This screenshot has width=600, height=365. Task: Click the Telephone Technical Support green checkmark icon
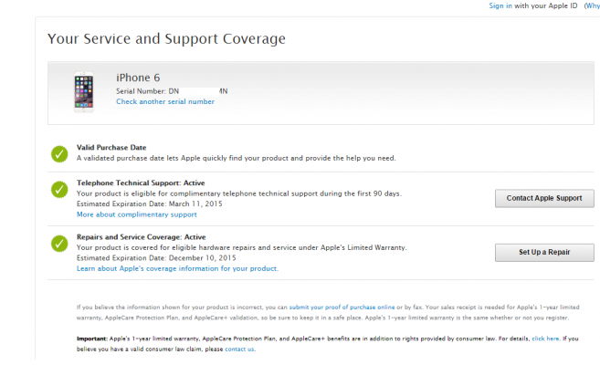coord(59,190)
